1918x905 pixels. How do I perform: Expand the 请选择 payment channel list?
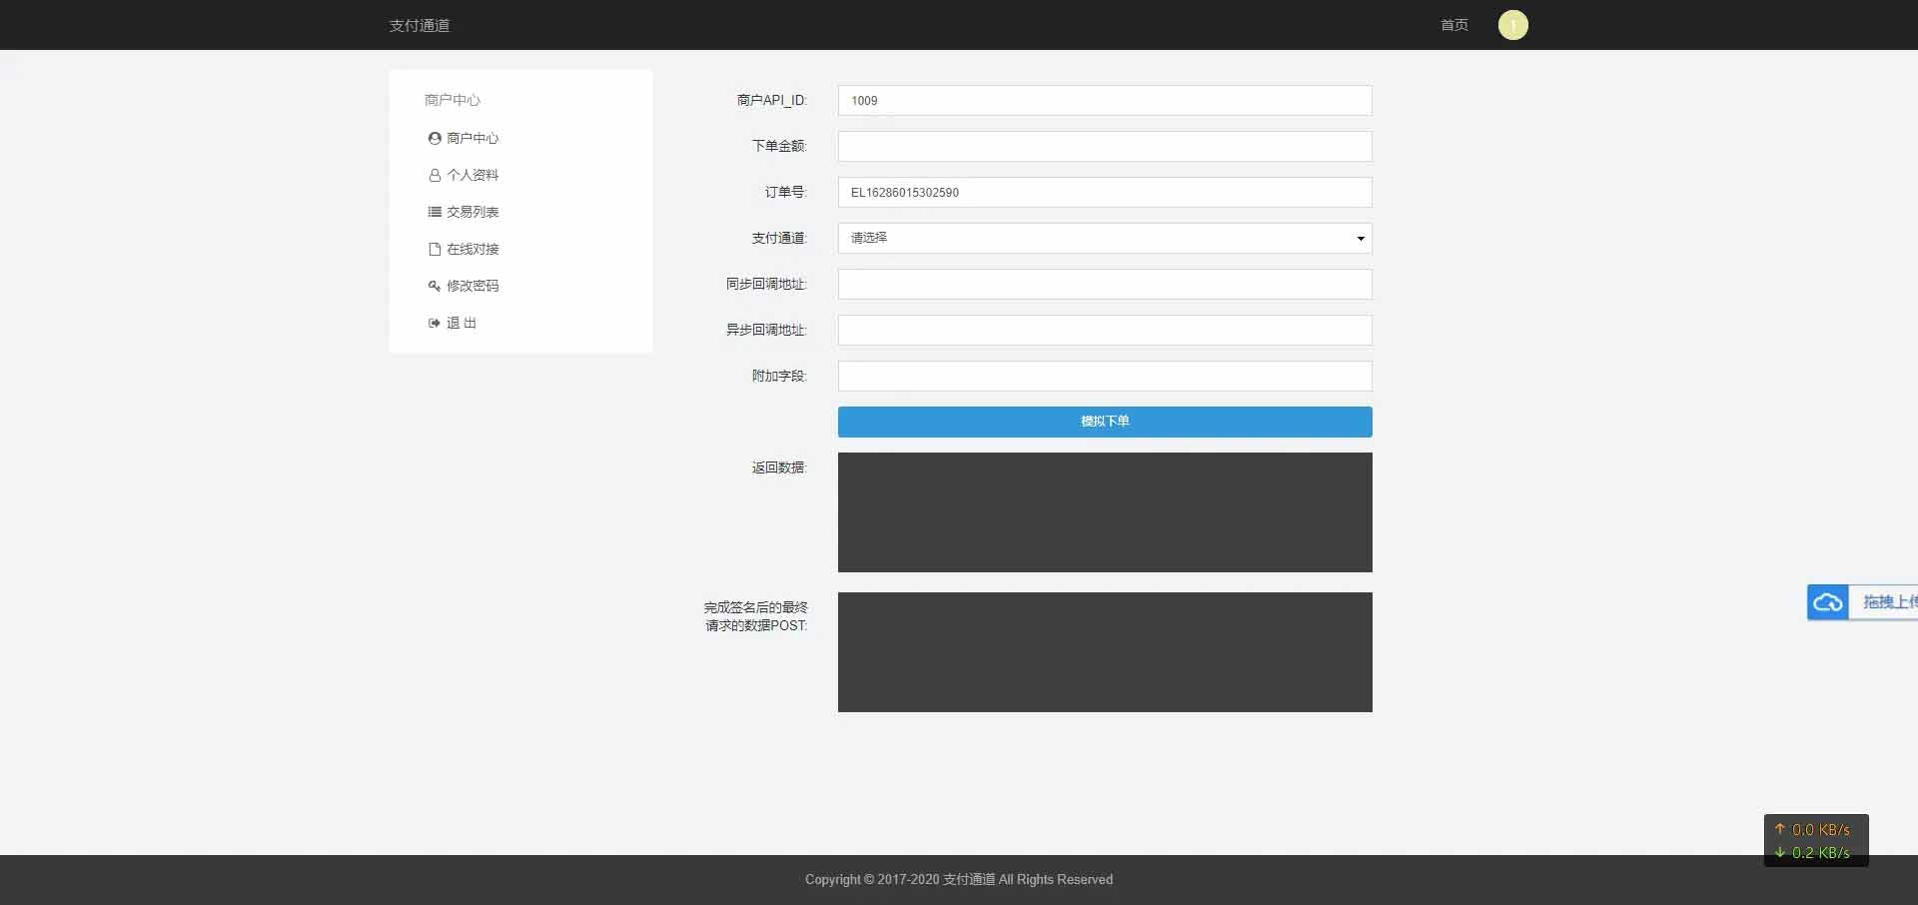pyautogui.click(x=1104, y=238)
